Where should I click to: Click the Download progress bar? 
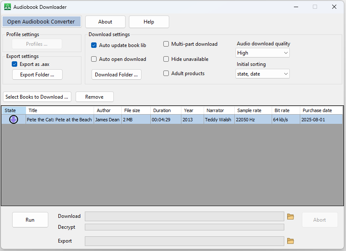point(184,216)
